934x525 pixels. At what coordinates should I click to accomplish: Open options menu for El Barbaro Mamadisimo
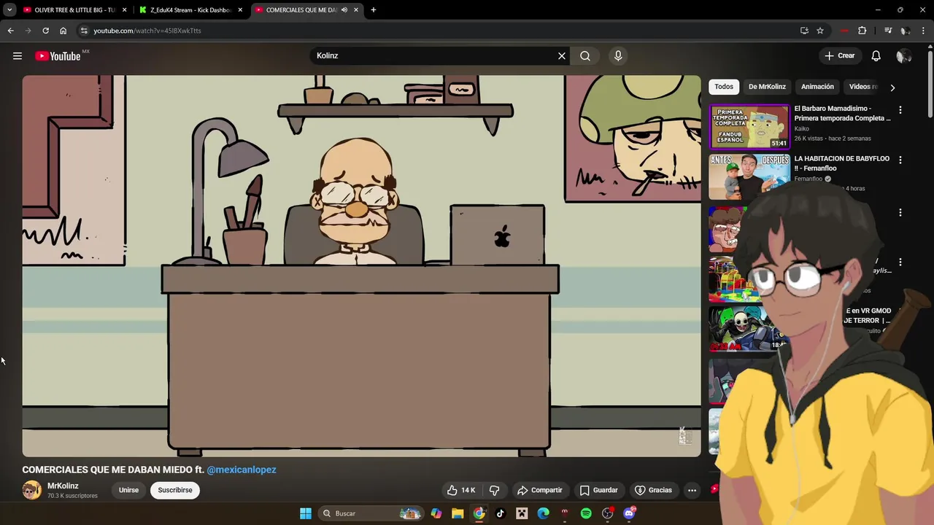click(900, 110)
